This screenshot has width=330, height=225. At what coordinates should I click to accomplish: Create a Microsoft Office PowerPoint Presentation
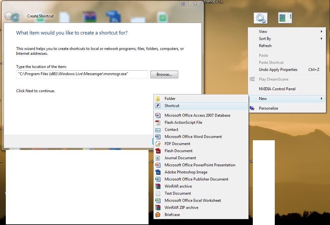pos(201,165)
